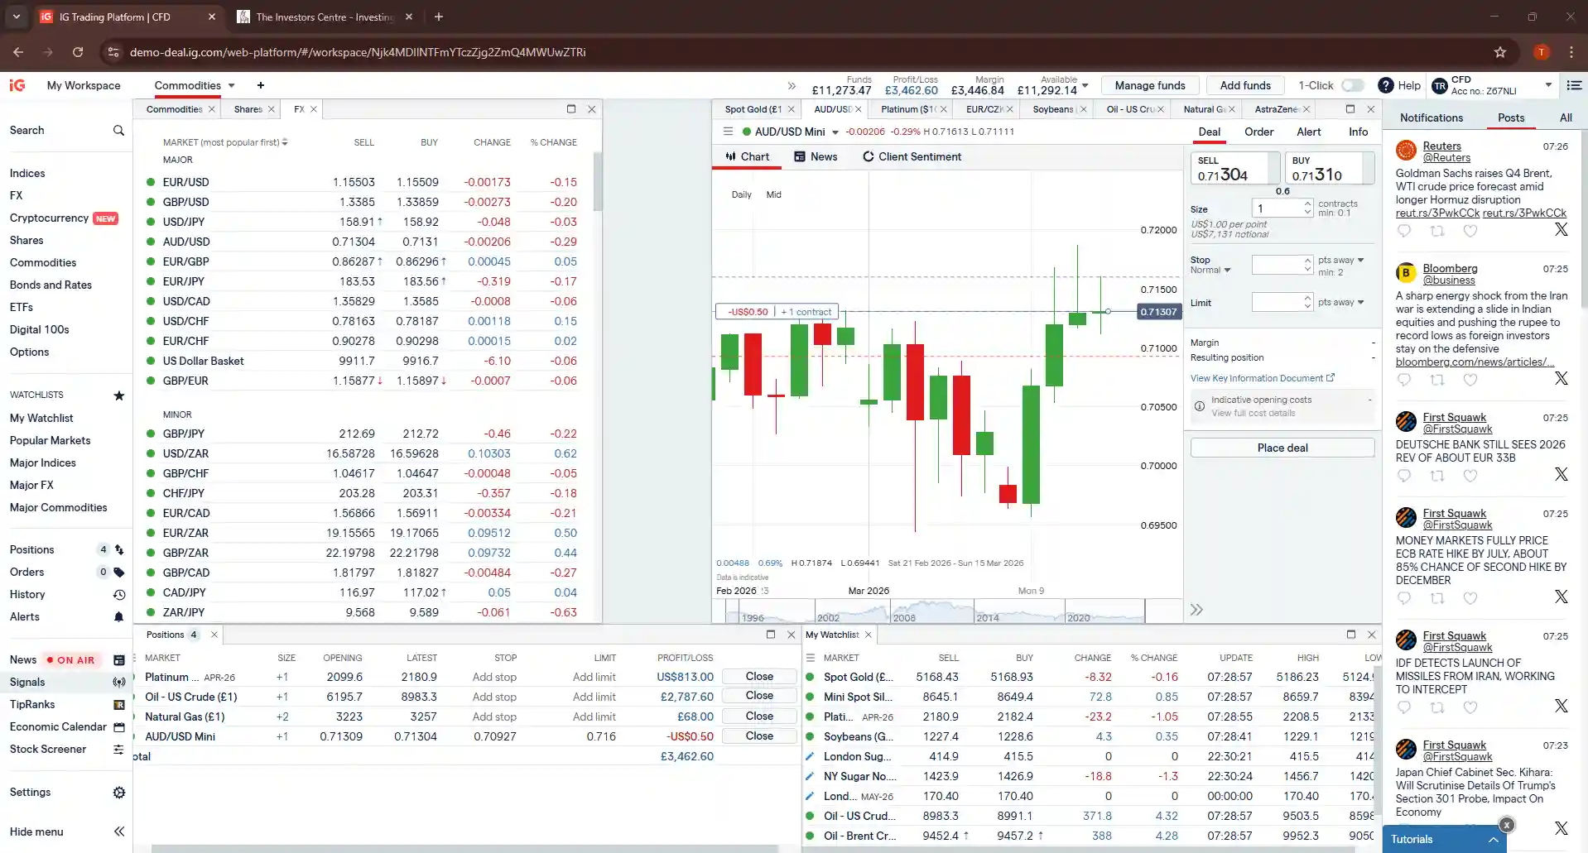1588x853 pixels.
Task: Select the Notifications tab
Action: (1431, 117)
